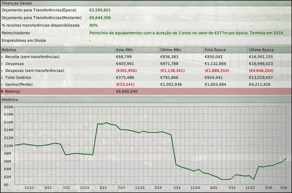Click the Este Mês receita value €68,799
The image size is (292, 193).
(x=124, y=57)
